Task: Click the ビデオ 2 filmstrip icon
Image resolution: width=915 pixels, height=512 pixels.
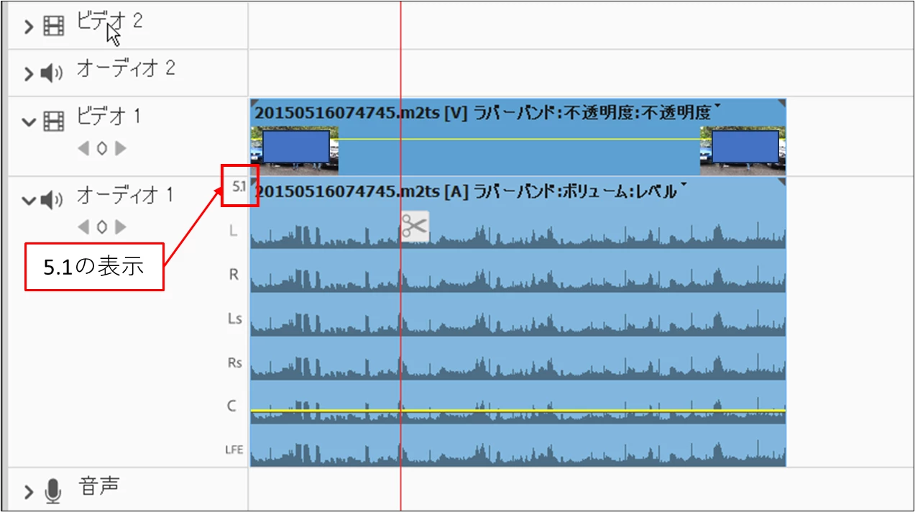Action: pyautogui.click(x=54, y=27)
